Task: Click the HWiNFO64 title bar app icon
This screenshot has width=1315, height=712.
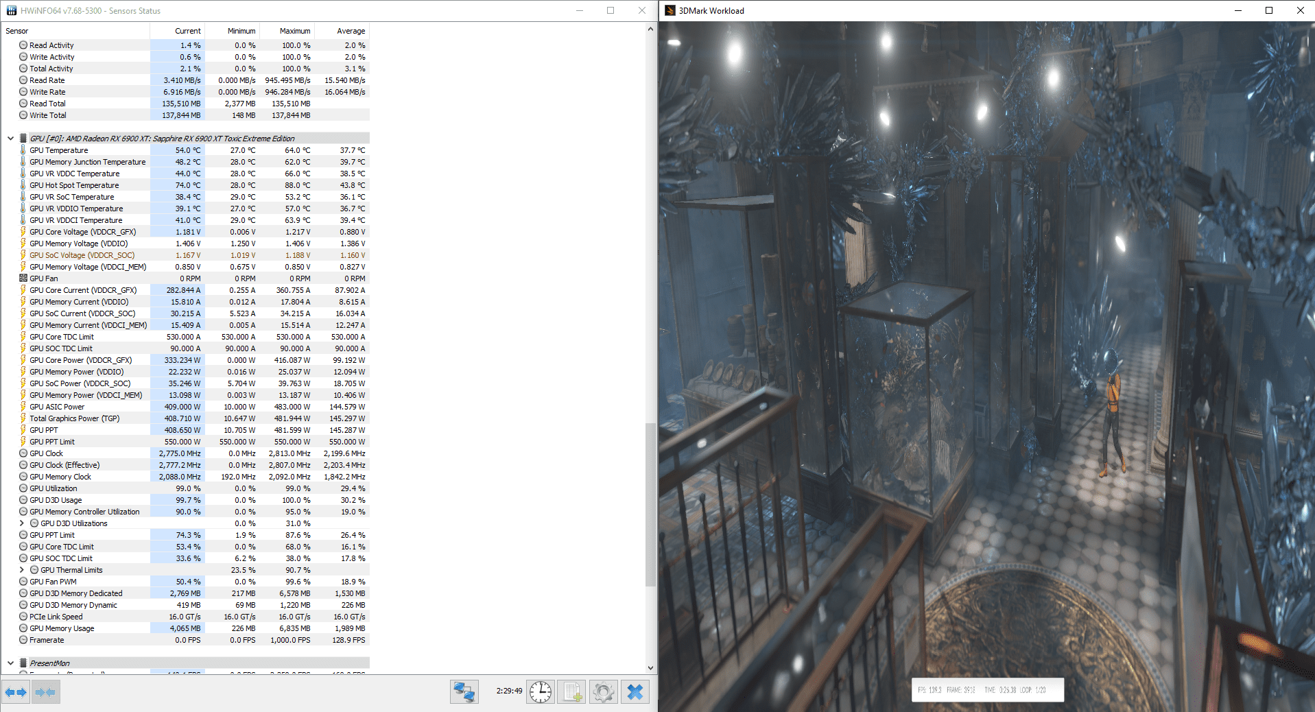Action: pyautogui.click(x=12, y=10)
